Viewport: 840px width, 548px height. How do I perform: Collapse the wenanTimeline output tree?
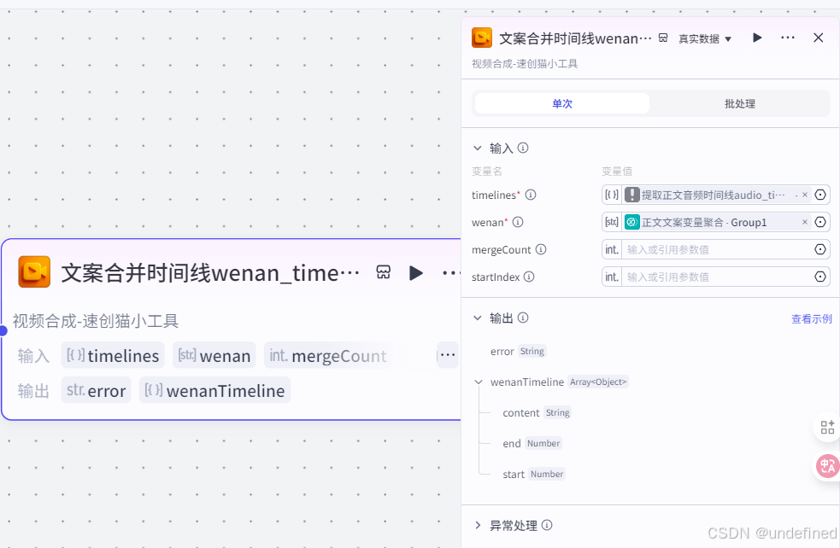click(x=479, y=382)
